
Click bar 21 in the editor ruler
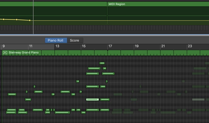pos(163,46)
